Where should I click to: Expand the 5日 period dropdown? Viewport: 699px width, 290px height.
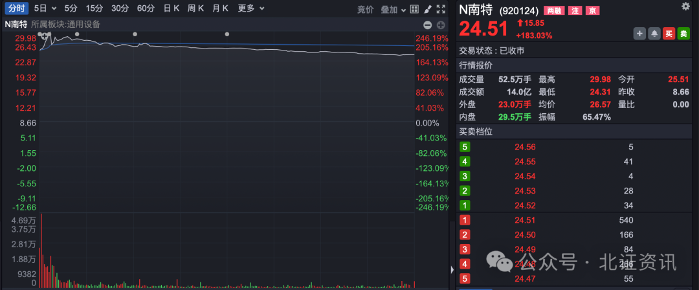coord(45,8)
